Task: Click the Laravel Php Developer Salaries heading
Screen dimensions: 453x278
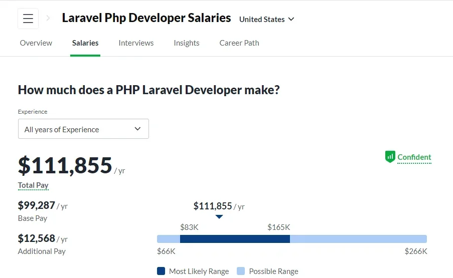Action: [x=146, y=18]
